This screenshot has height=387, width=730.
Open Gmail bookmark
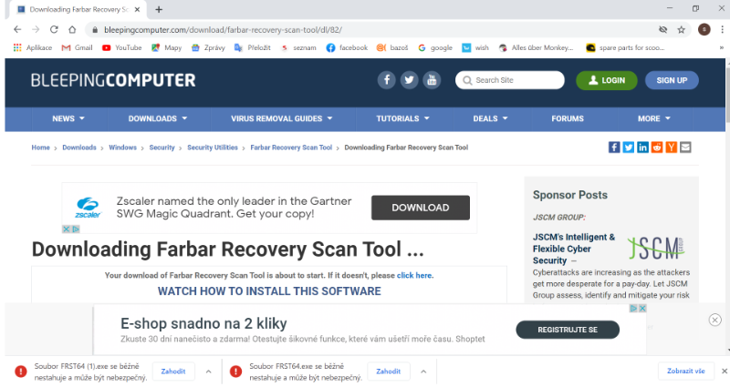coord(78,47)
